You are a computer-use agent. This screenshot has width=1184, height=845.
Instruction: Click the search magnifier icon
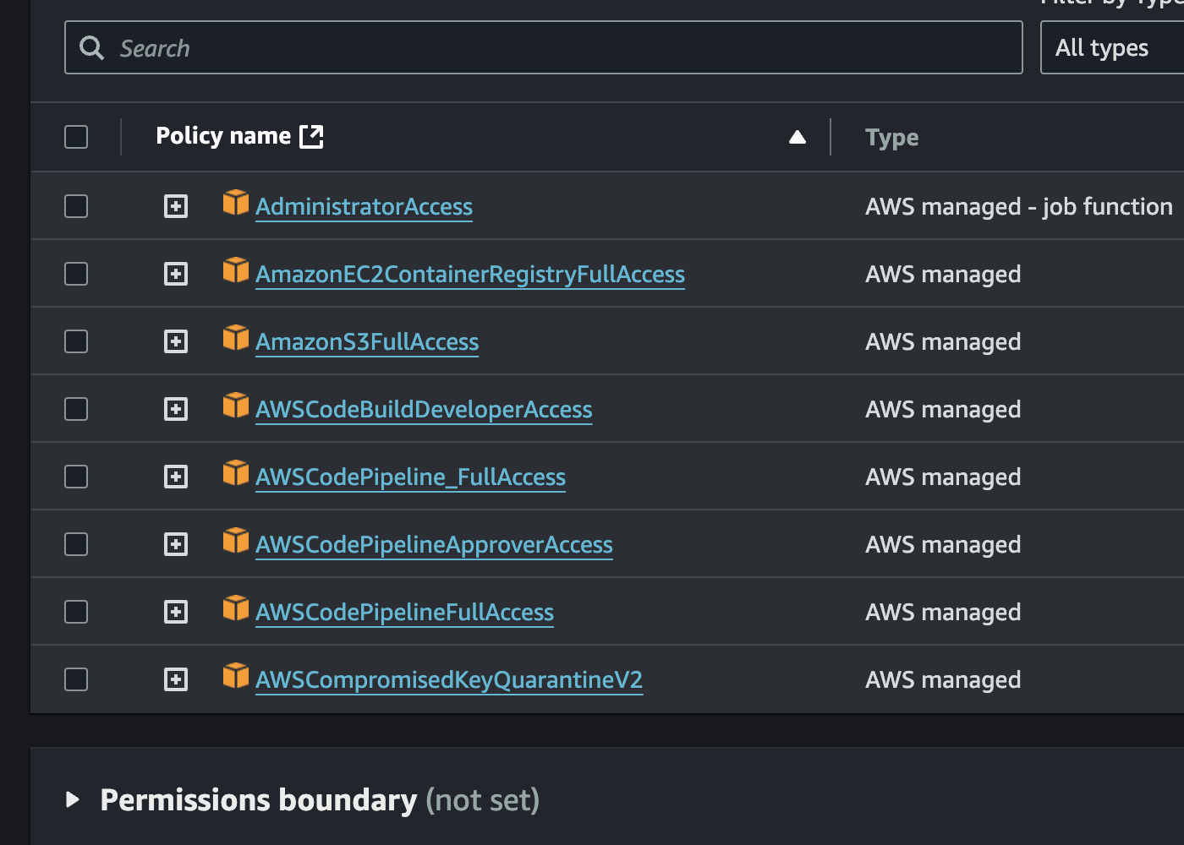tap(92, 47)
